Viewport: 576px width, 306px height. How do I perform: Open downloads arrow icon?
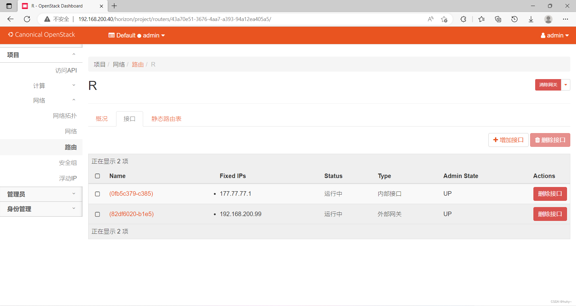point(531,19)
